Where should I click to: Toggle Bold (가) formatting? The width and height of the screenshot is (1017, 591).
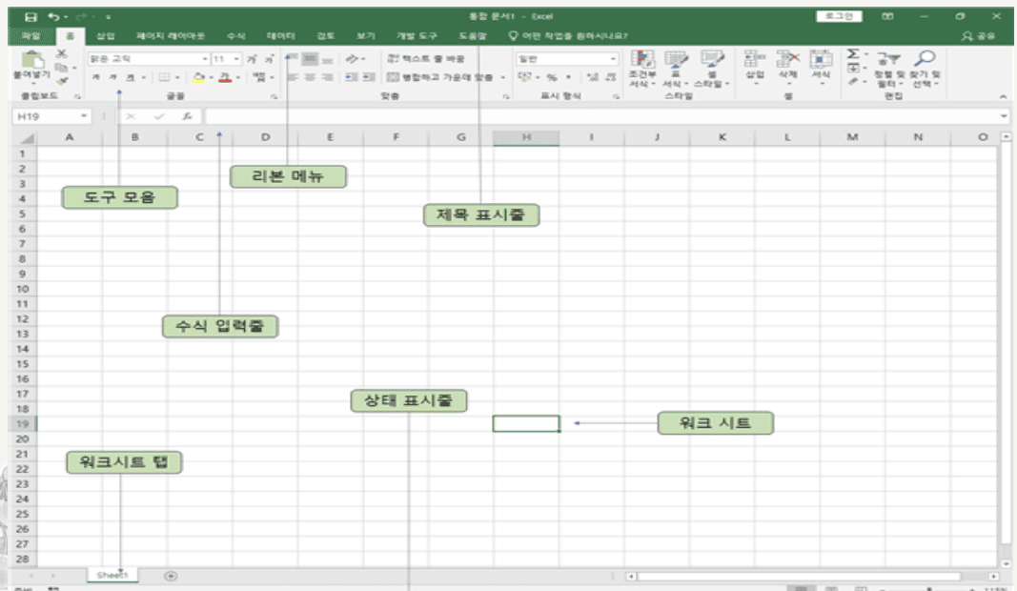click(x=95, y=77)
